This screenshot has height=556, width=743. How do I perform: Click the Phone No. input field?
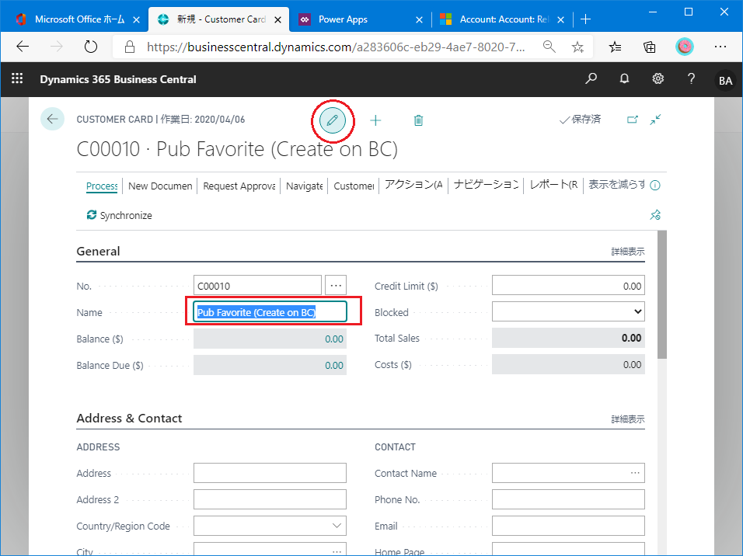point(568,499)
